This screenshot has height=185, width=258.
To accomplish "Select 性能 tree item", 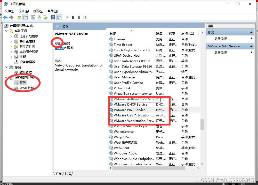I will (23, 57).
